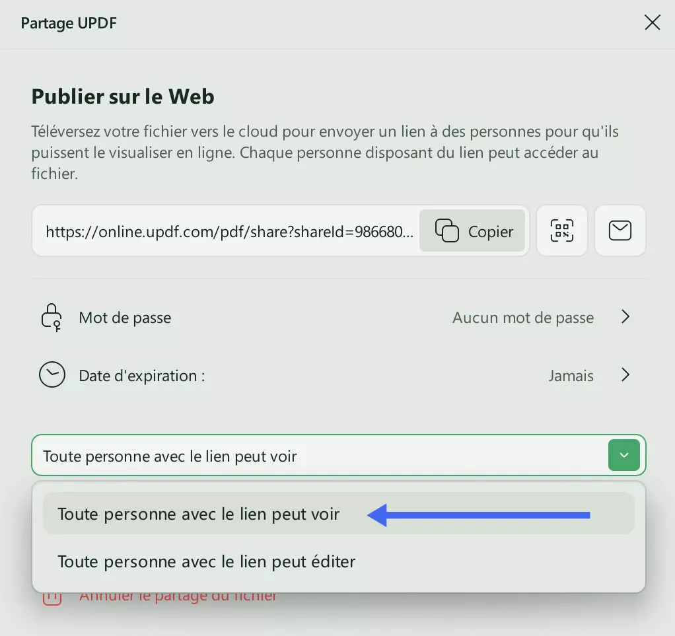This screenshot has width=675, height=636.
Task: Click the red trash icon under the dropdown
Action: [52, 597]
